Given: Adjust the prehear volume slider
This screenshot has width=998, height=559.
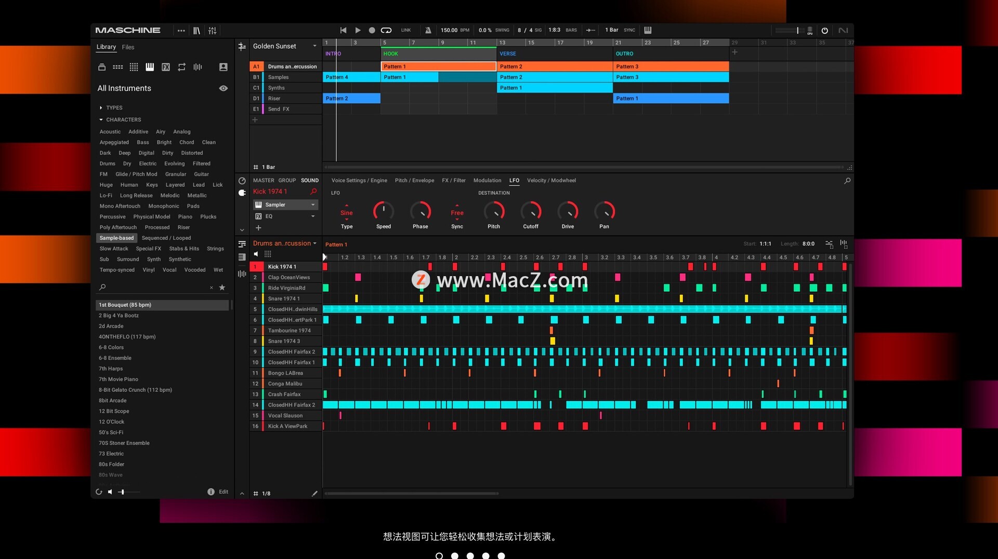Looking at the screenshot, I should click(x=129, y=492).
